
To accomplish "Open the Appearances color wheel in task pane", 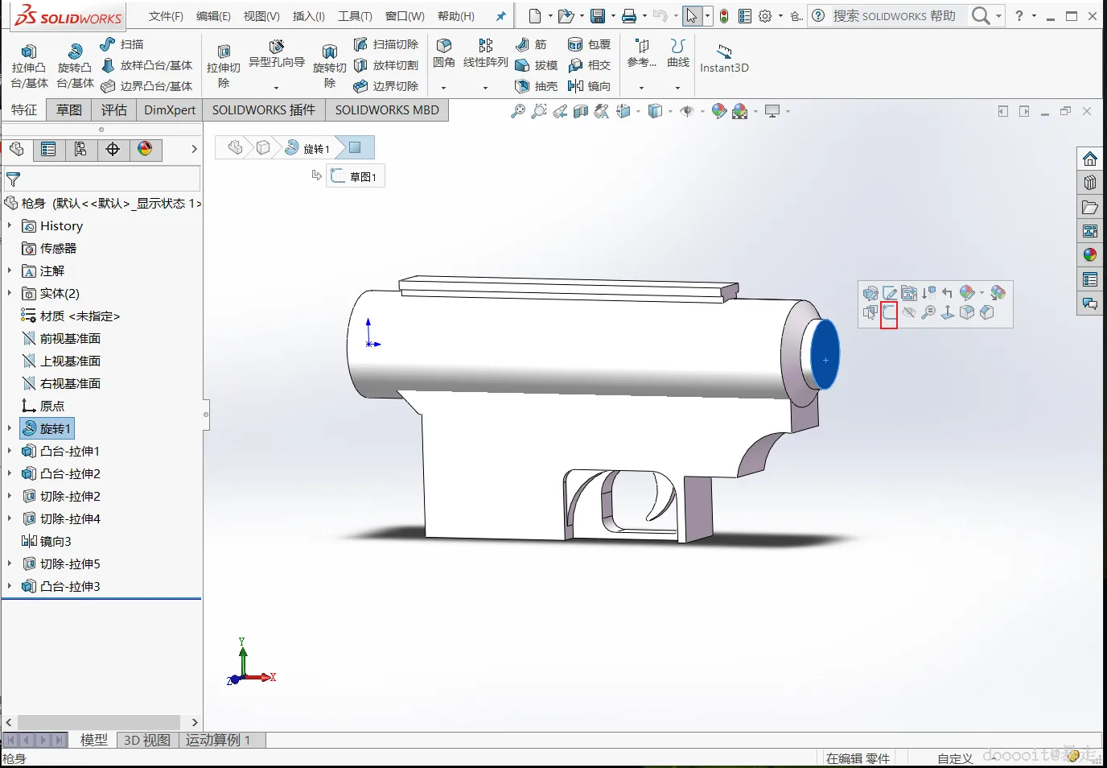I will 1090,255.
